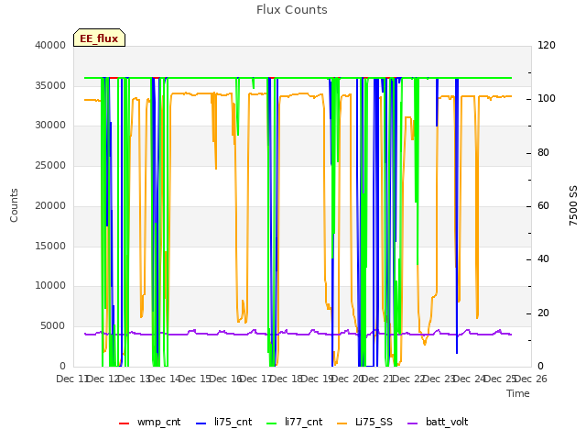586x440 pixels.
Task: Click the 25000 tick on Counts axis
Action: click(50, 165)
